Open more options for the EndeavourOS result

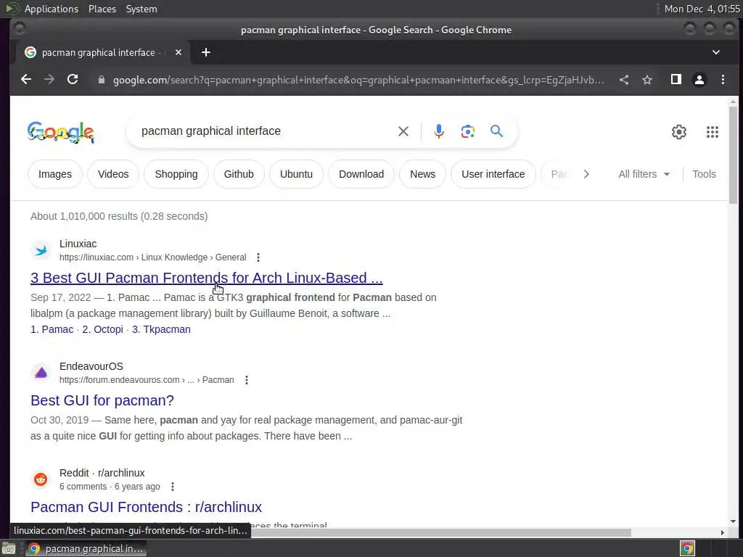(247, 380)
